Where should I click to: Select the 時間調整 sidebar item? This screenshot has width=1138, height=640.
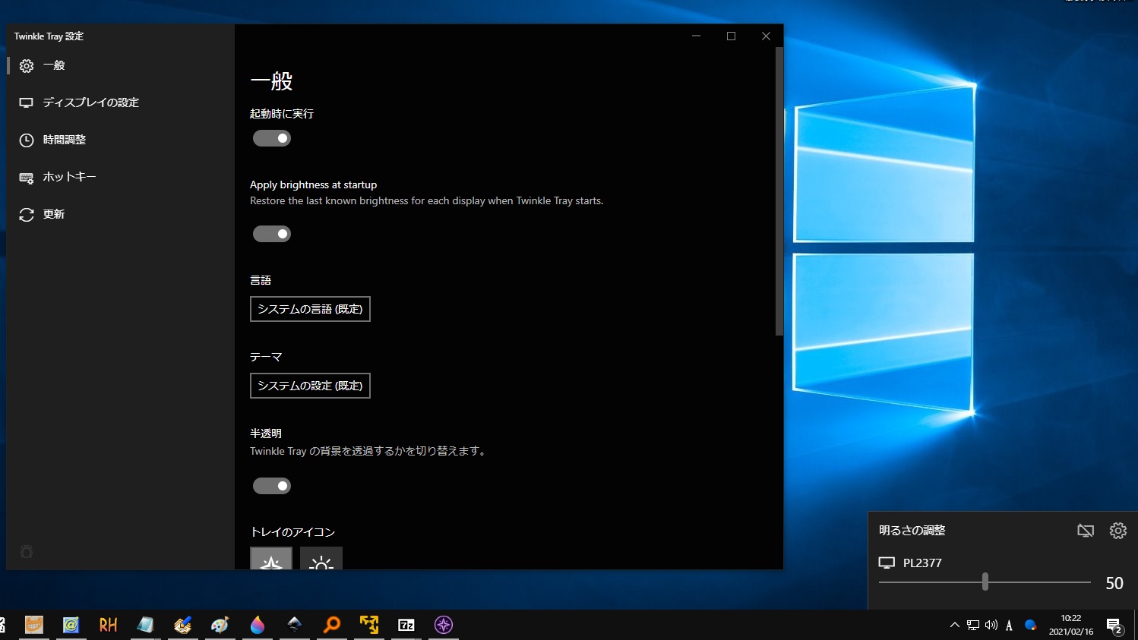pos(120,140)
